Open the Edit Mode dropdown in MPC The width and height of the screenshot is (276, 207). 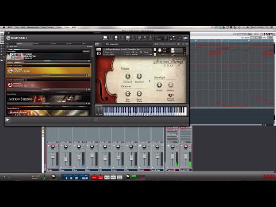click(x=256, y=37)
